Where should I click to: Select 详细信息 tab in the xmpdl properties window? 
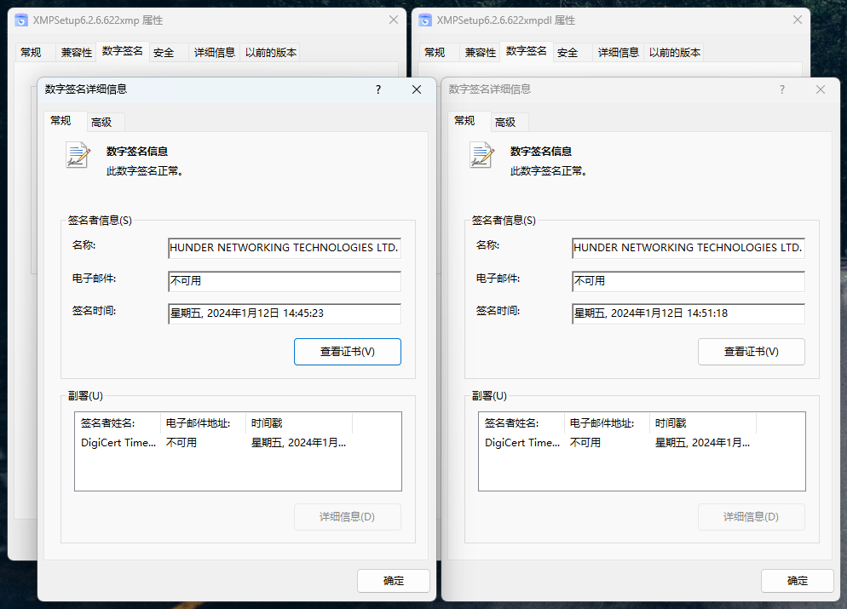tap(618, 52)
